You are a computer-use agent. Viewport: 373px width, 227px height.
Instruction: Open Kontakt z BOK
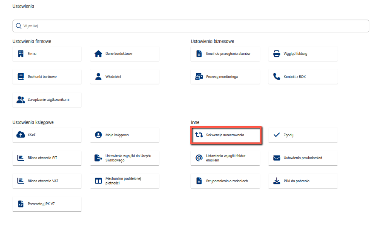click(303, 77)
